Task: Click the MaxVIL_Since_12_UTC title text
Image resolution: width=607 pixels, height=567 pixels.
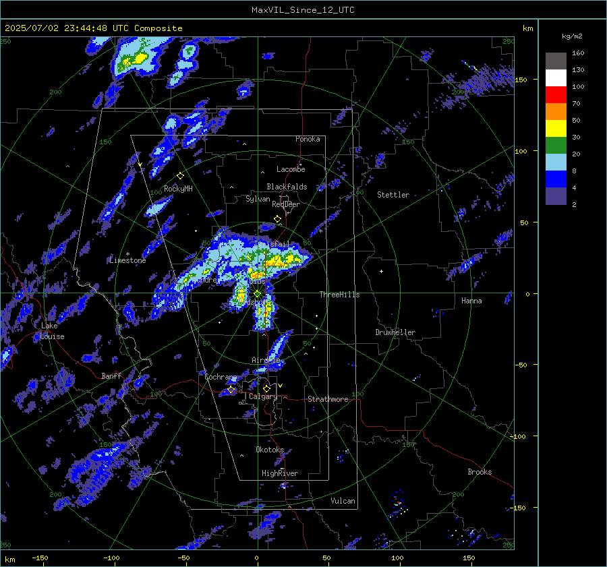Action: (x=303, y=10)
